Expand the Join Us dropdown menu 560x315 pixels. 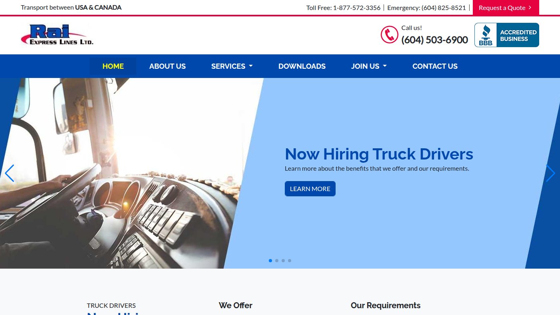click(369, 66)
